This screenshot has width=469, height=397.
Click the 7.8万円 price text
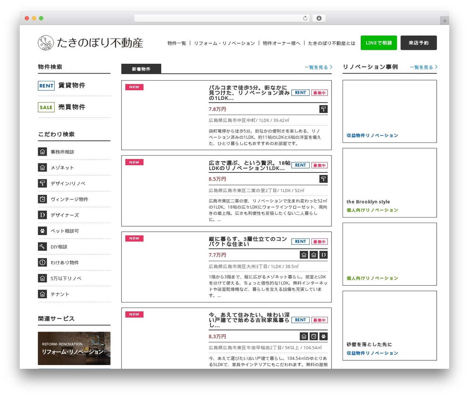(x=218, y=109)
